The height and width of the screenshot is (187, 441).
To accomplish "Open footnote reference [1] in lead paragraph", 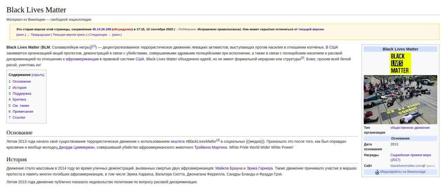I will click(94, 46).
